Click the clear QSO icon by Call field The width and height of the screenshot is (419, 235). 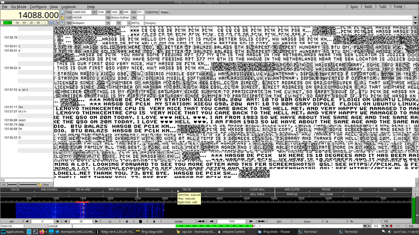point(62,17)
